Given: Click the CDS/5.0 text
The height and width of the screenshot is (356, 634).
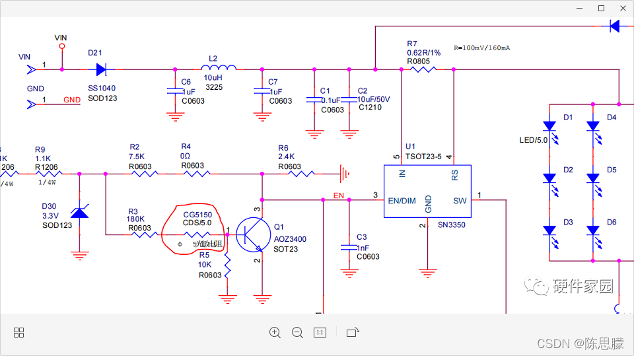Looking at the screenshot, I should point(197,223).
